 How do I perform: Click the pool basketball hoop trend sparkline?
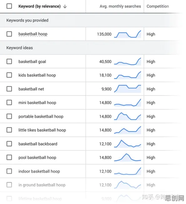tap(127, 157)
